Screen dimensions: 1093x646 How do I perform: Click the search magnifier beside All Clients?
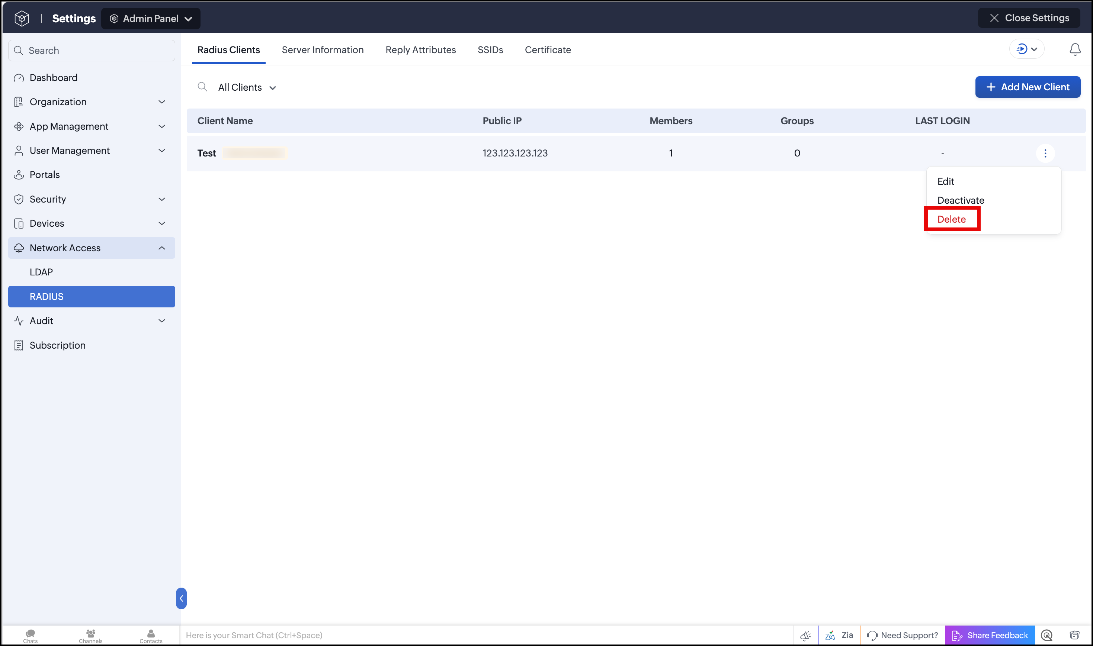[202, 87]
